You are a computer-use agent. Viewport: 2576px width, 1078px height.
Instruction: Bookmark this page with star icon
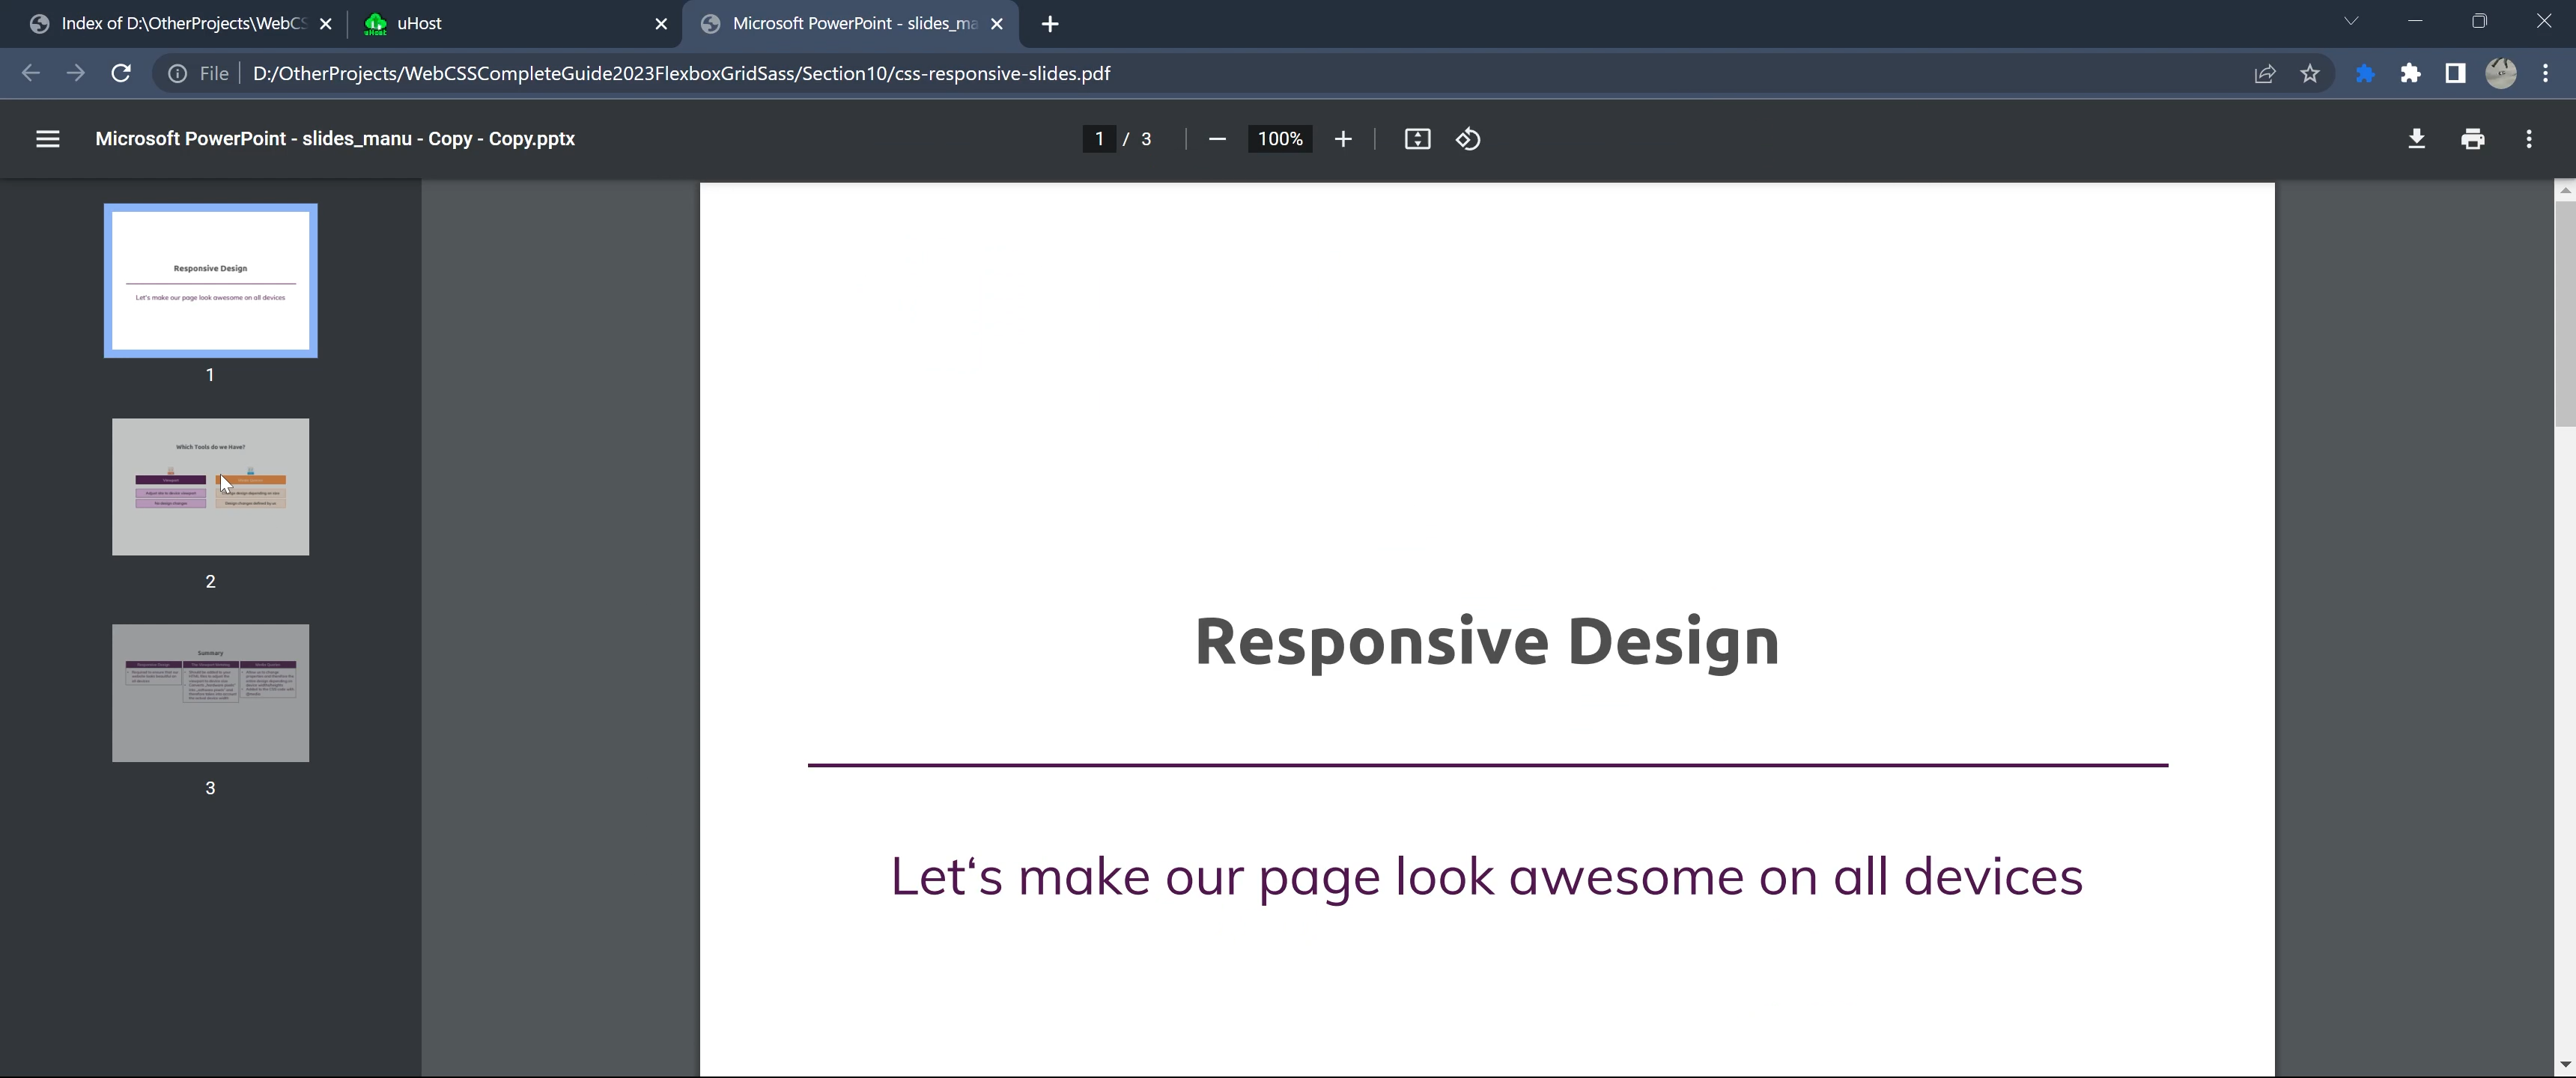(2310, 73)
